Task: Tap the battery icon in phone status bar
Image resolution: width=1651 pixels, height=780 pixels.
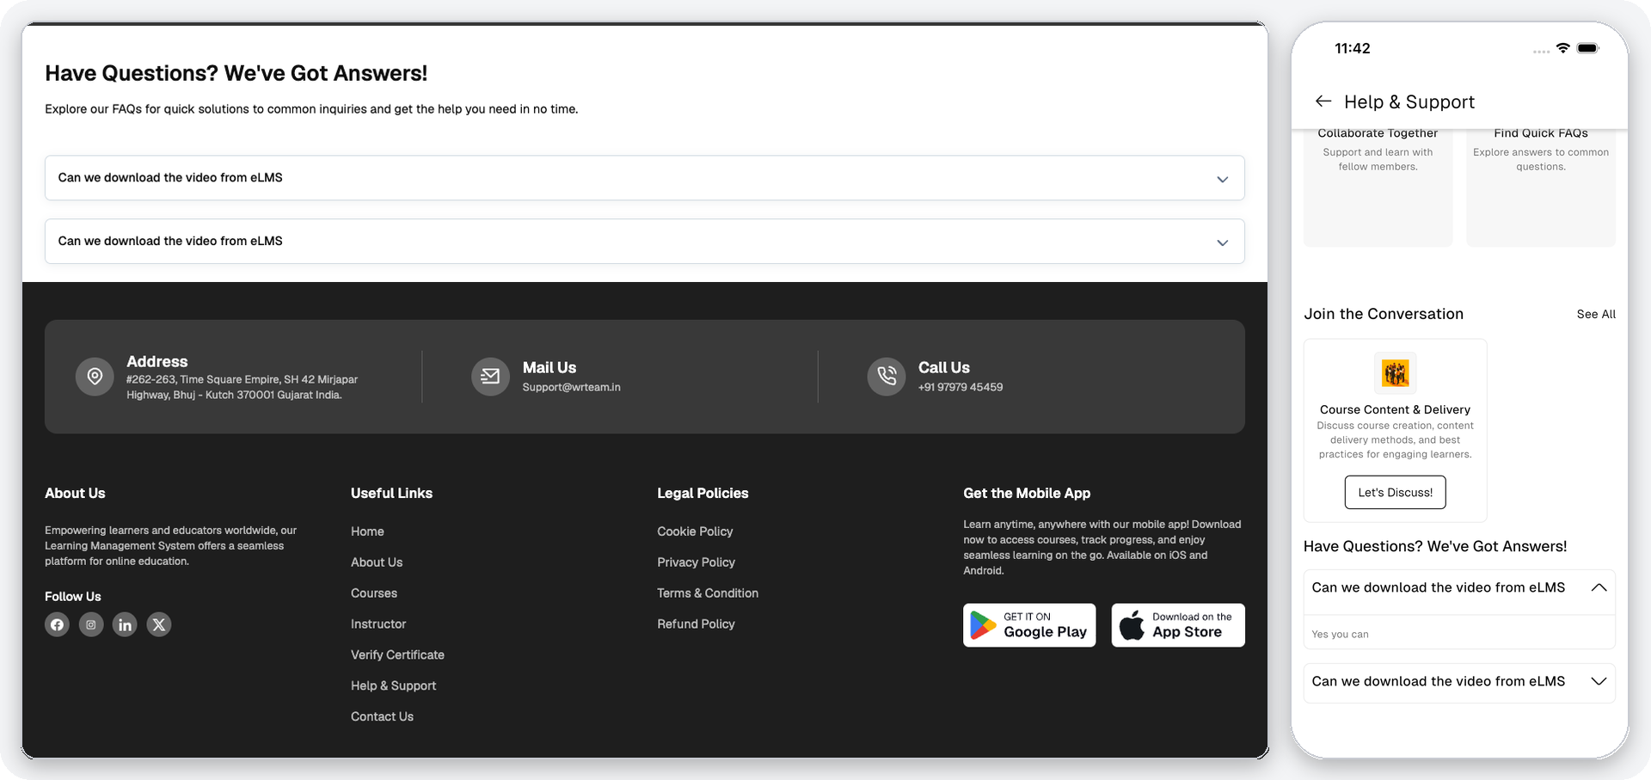Action: pyautogui.click(x=1588, y=48)
